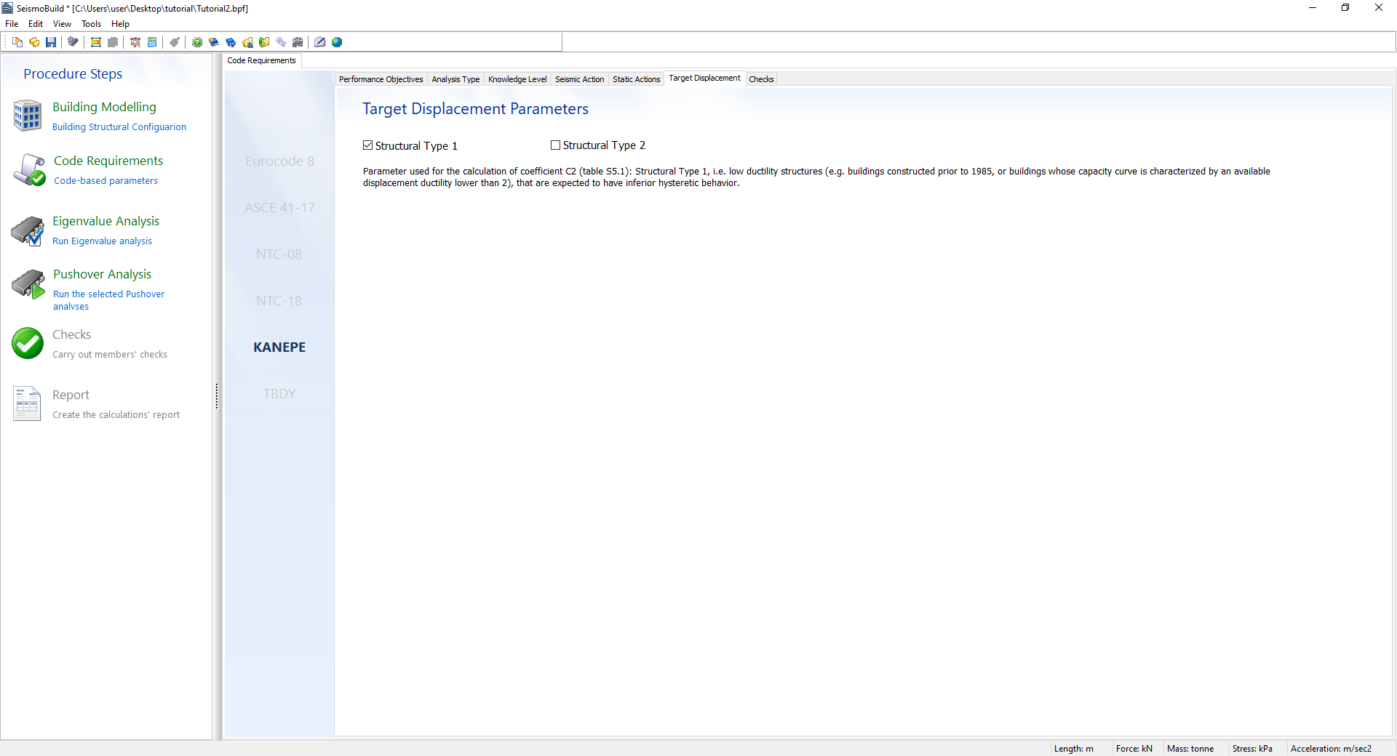This screenshot has width=1397, height=756.
Task: Click the green Checks checkmark icon
Action: (28, 343)
